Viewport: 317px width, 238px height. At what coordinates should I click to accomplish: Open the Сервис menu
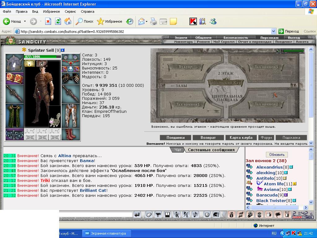pyautogui.click(x=70, y=11)
